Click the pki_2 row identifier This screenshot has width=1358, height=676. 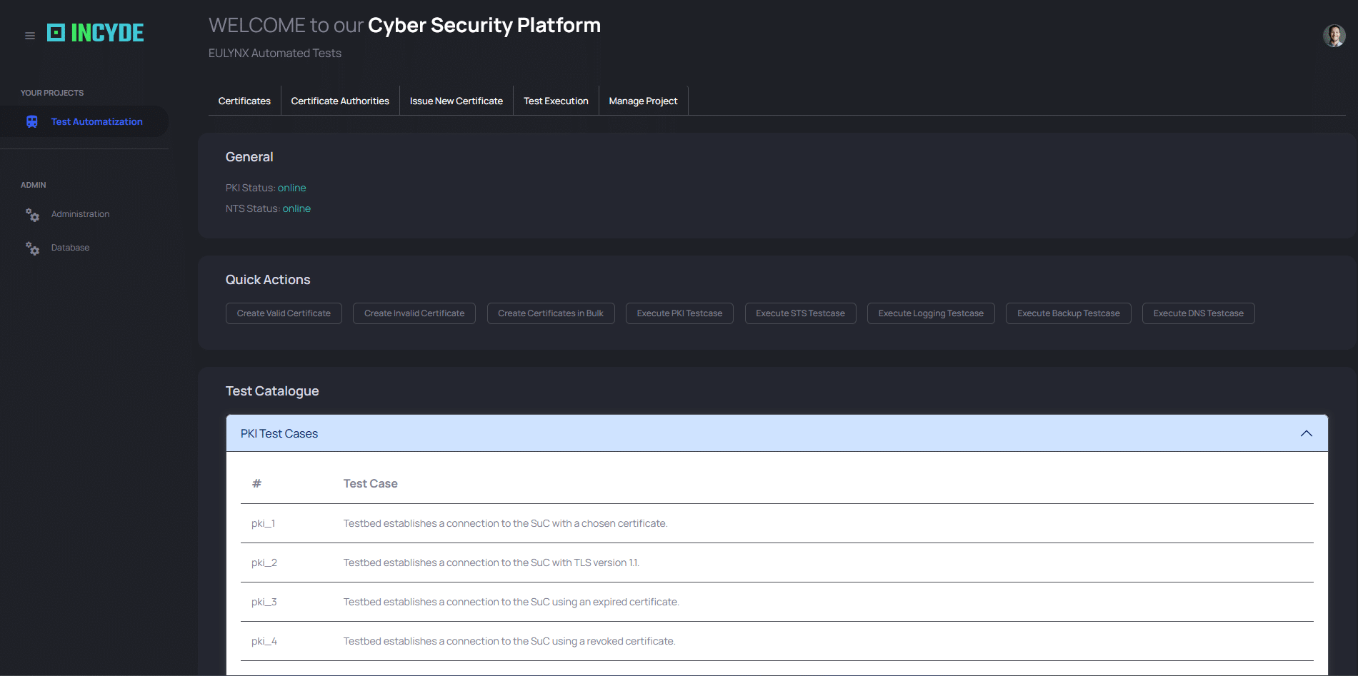pos(264,563)
